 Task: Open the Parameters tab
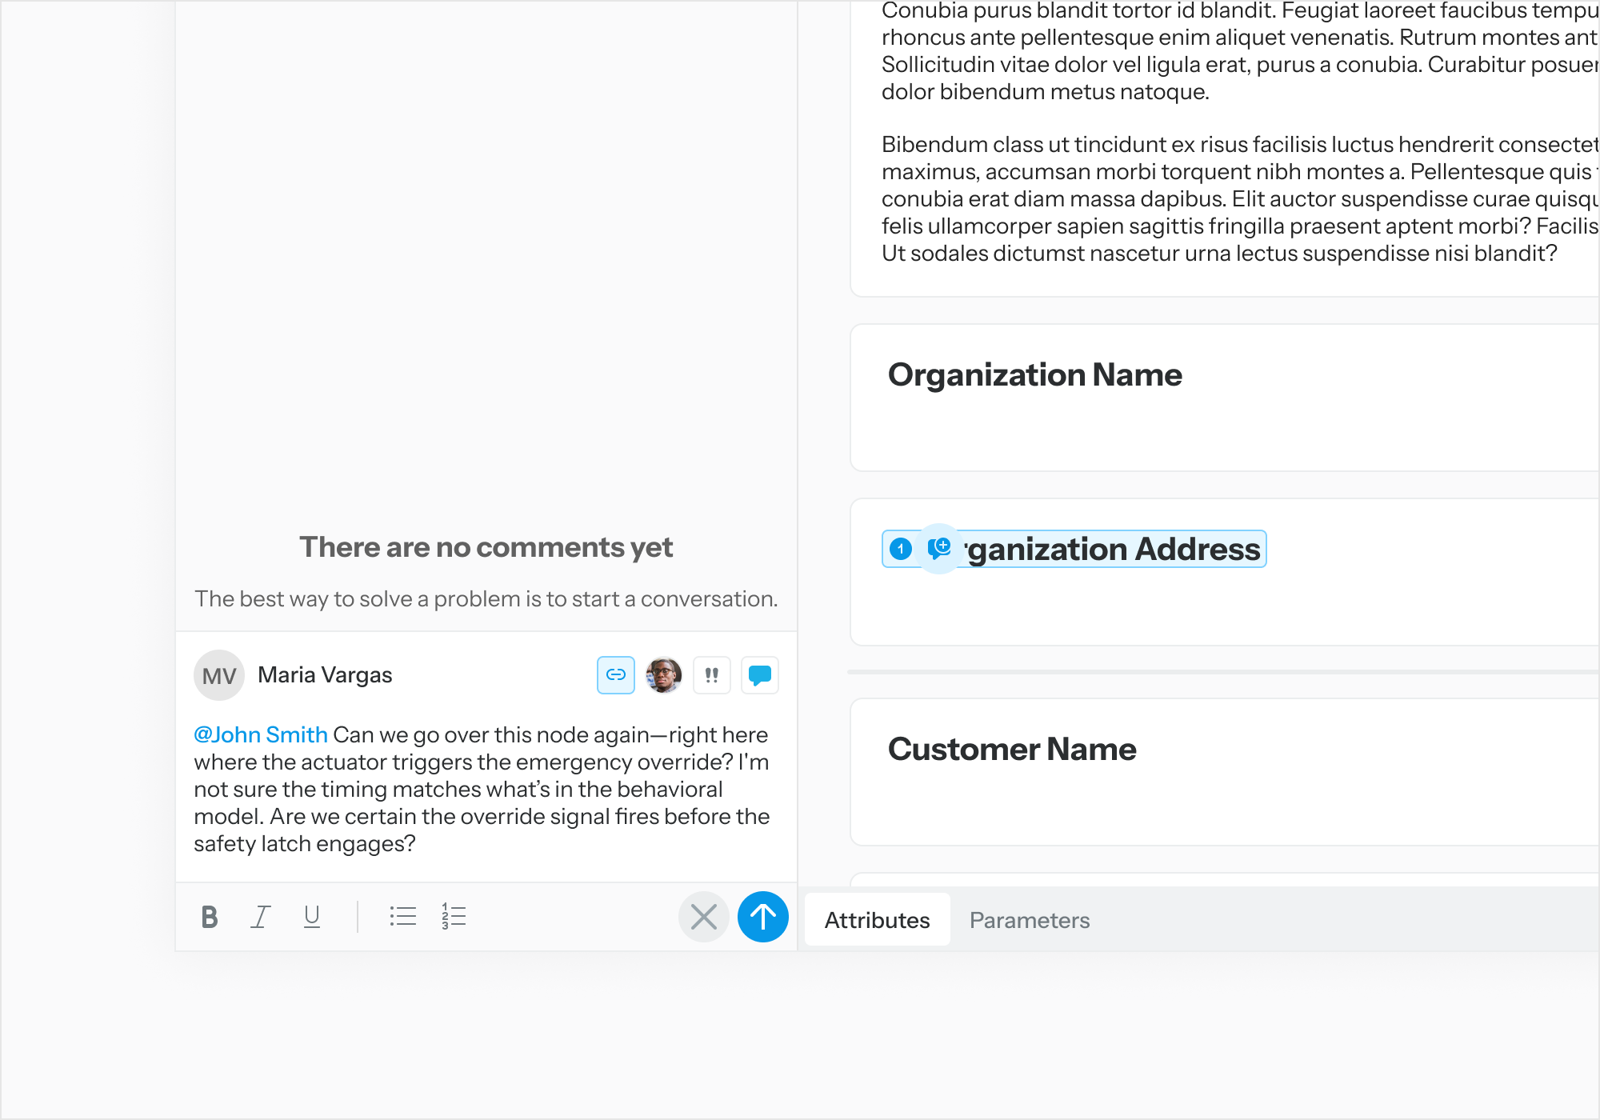click(1029, 920)
